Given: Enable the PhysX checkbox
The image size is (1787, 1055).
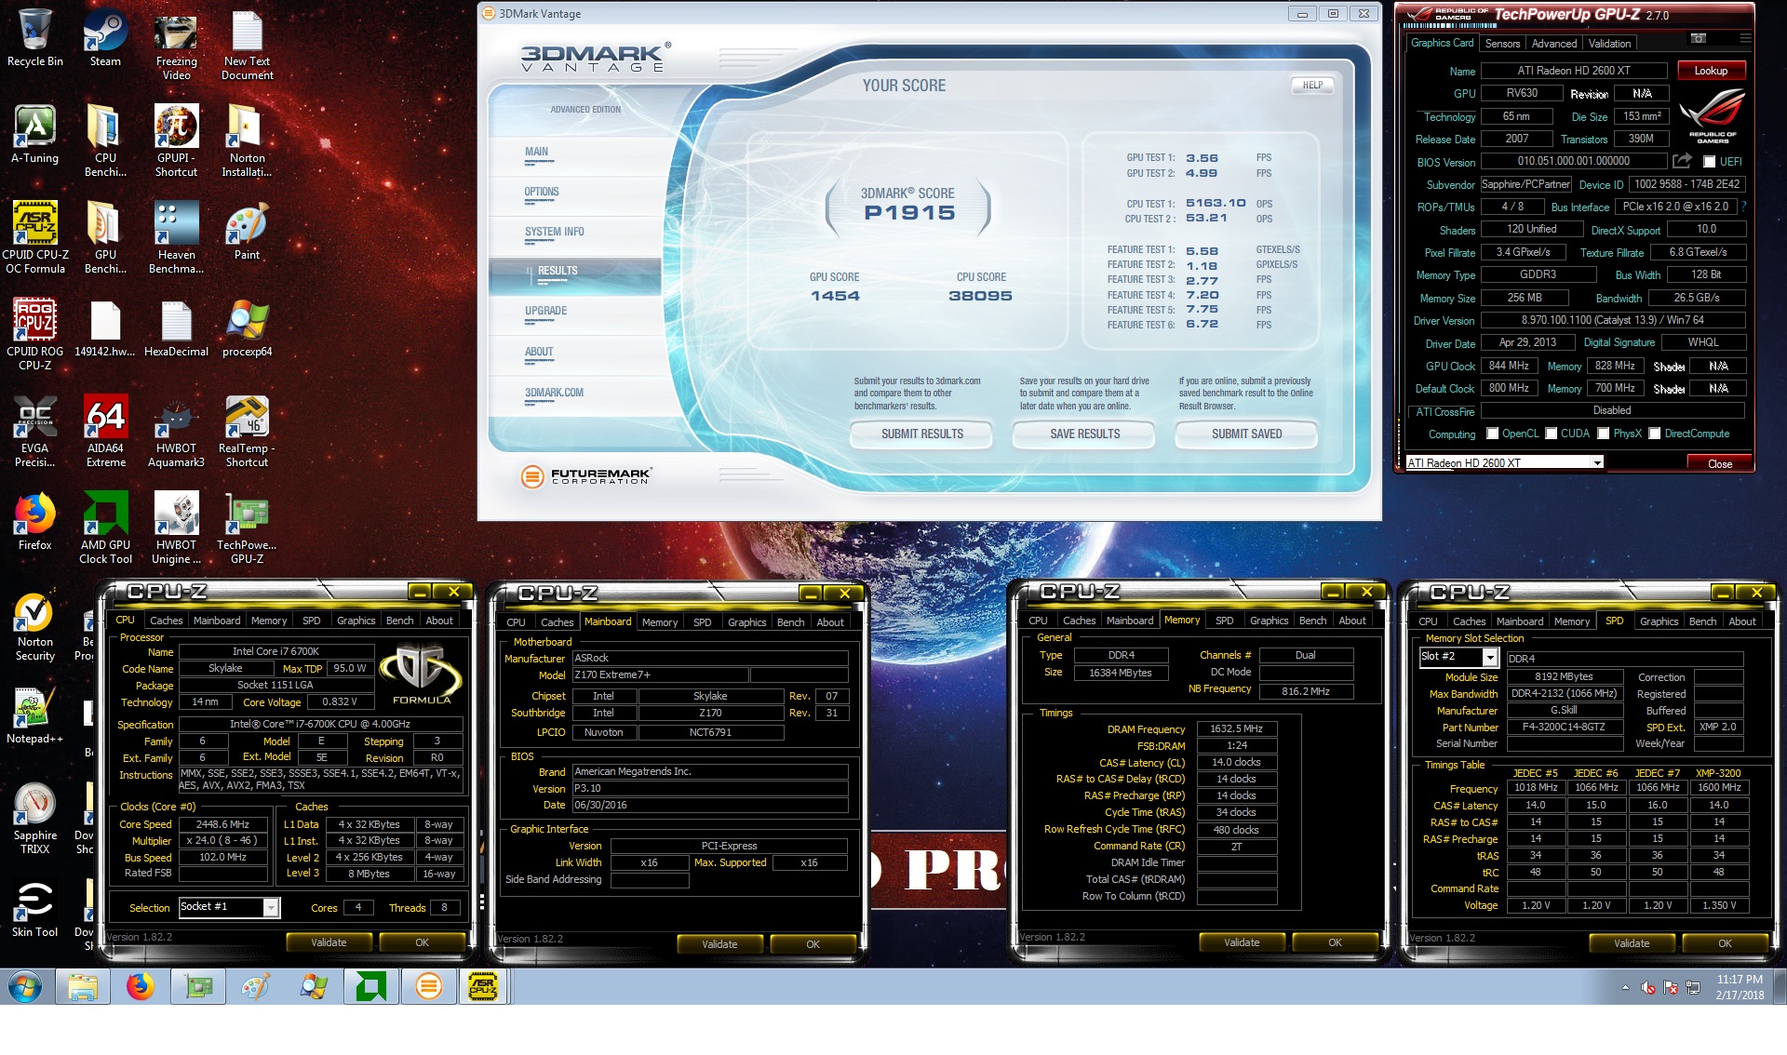Looking at the screenshot, I should pos(1604,434).
